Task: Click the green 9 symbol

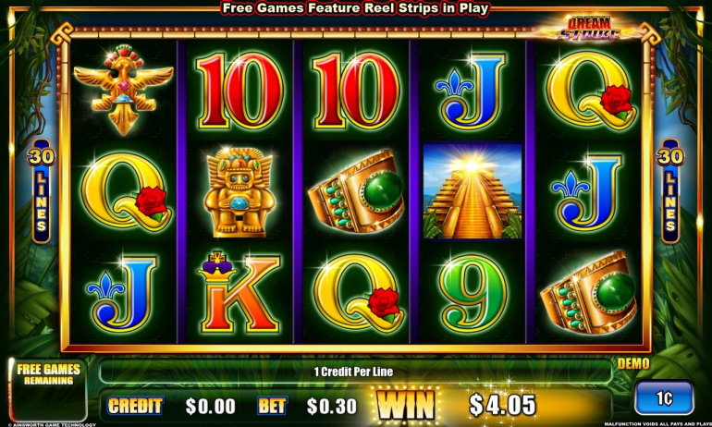Action: coord(473,294)
